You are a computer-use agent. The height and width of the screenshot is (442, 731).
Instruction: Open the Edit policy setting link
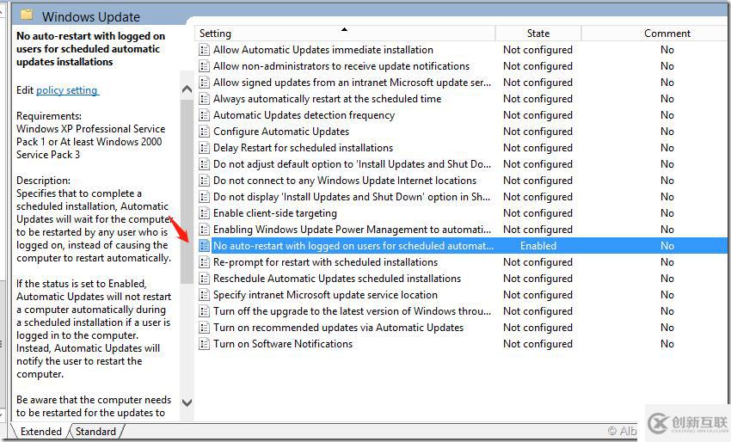(67, 90)
